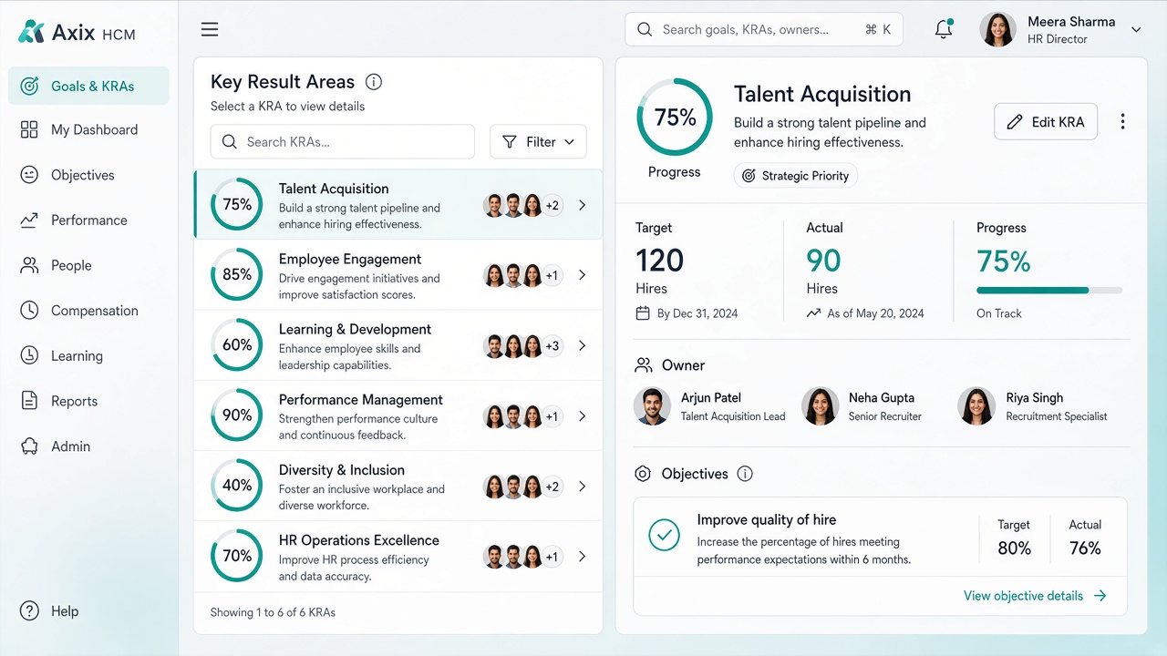Click the +3 owners badge on Learning & Development
Image resolution: width=1167 pixels, height=656 pixels.
pos(553,346)
